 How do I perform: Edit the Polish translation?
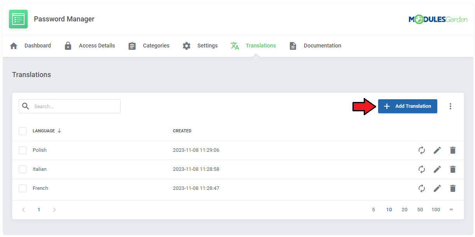[x=437, y=150]
